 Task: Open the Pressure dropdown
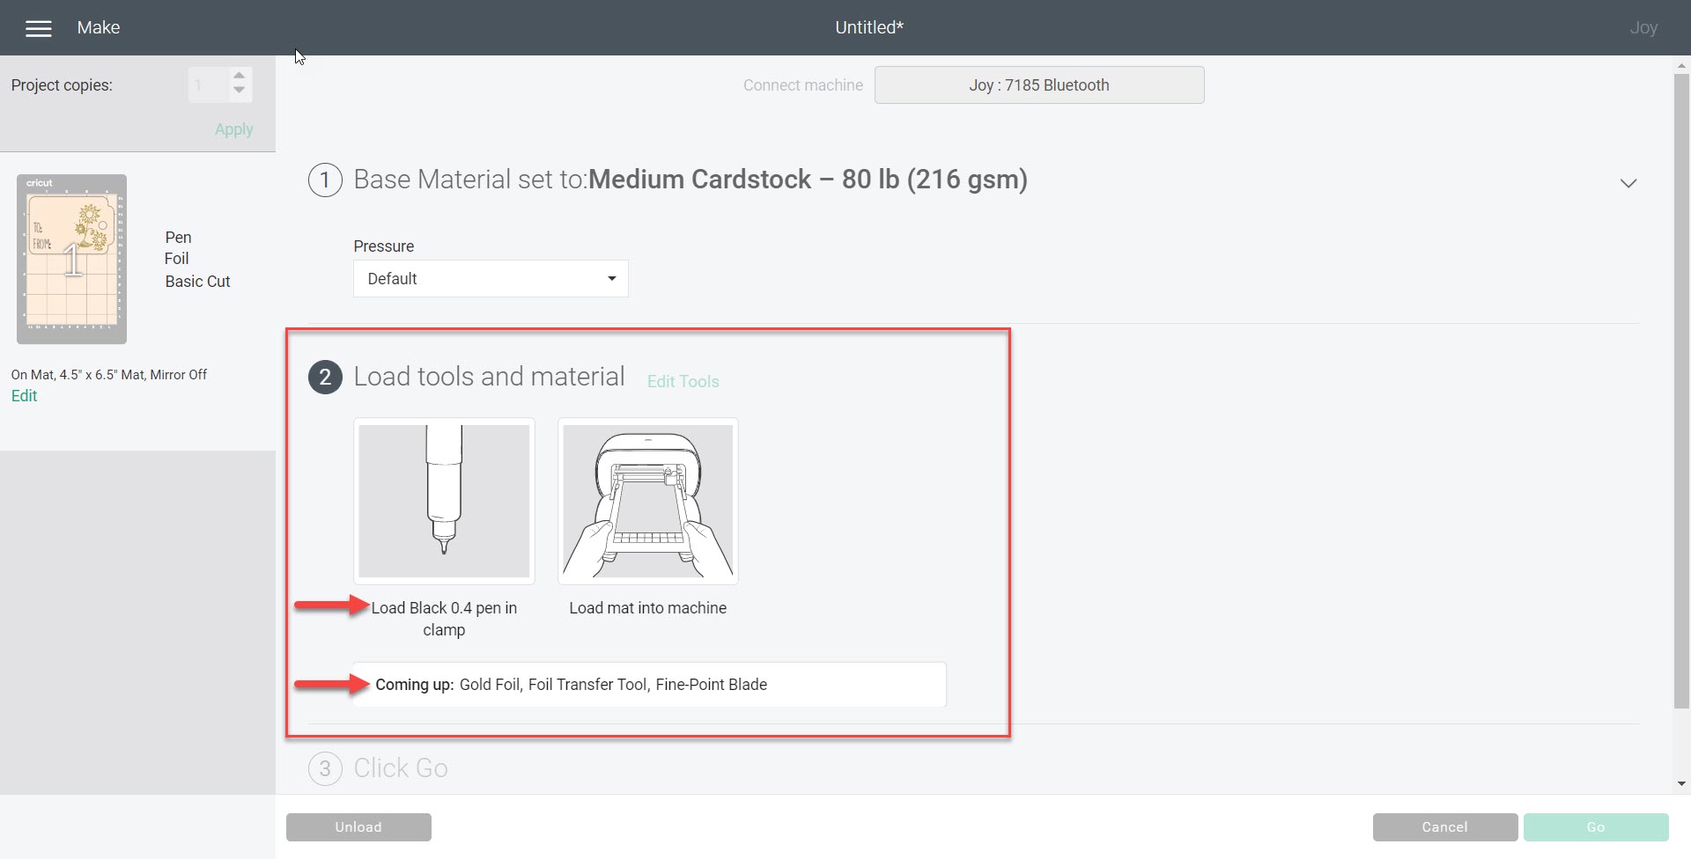click(491, 279)
